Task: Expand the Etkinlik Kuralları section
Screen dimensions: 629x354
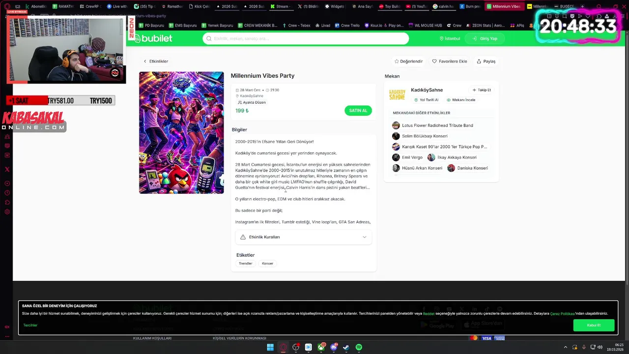Action: pos(303,237)
